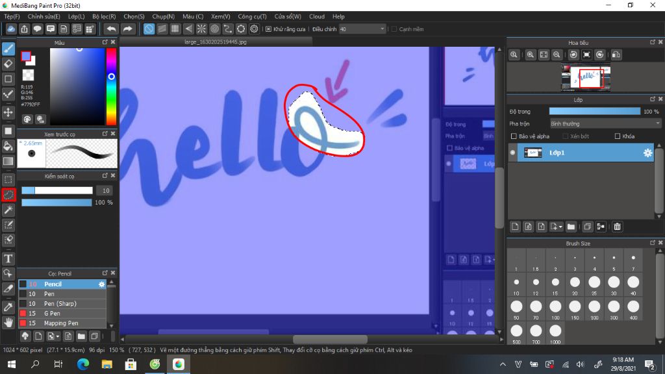
Task: Open the Cửa sổ(W) menu
Action: (288, 16)
